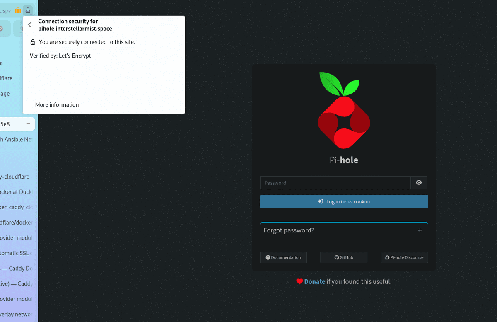Click Log in (uses cookie) button
Viewport: 497px width, 322px height.
click(344, 201)
